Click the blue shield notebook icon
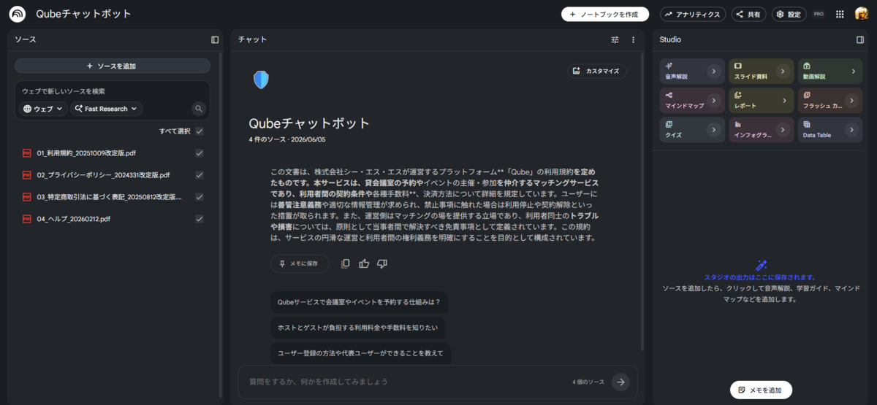 point(261,80)
